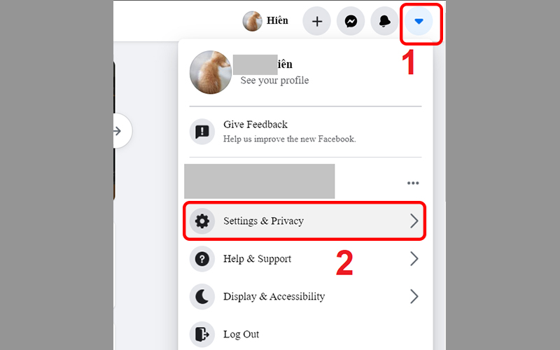Open the Create plus menu
Viewport: 560px width, 350px height.
tap(317, 22)
